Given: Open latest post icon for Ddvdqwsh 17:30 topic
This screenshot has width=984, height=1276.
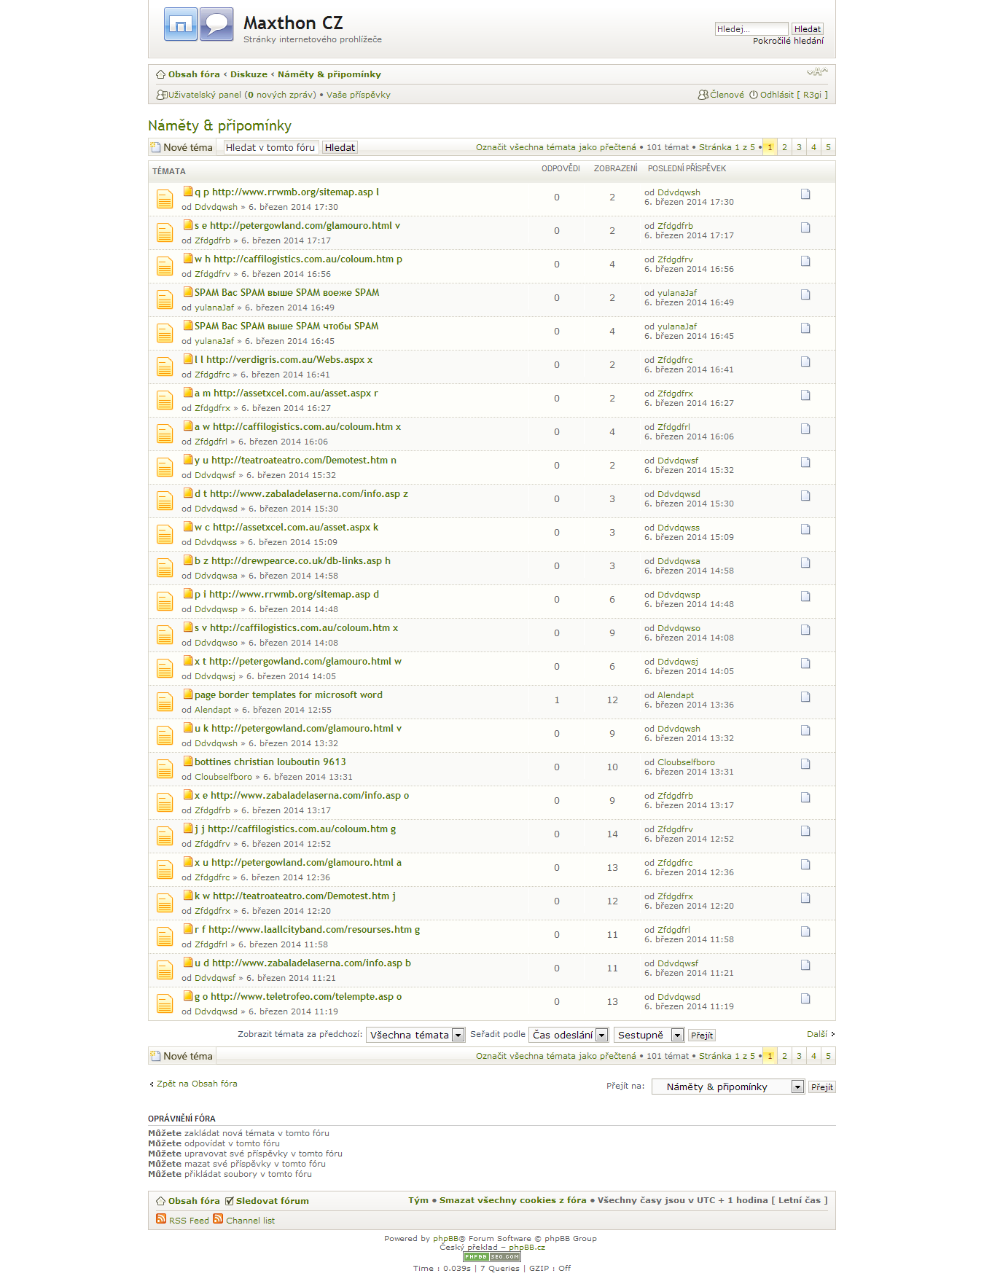Looking at the screenshot, I should [x=805, y=194].
